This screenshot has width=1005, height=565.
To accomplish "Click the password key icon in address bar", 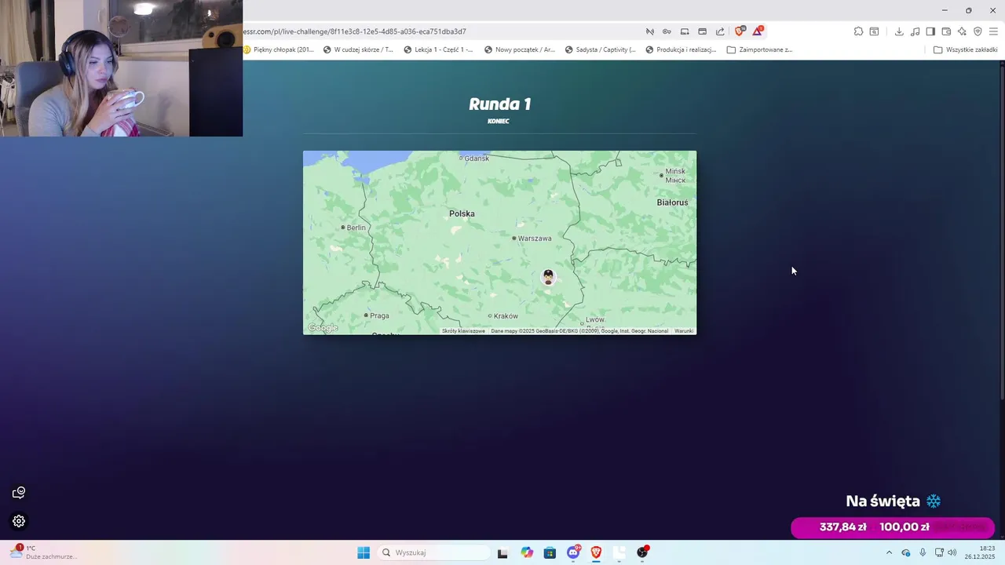I will point(667,31).
